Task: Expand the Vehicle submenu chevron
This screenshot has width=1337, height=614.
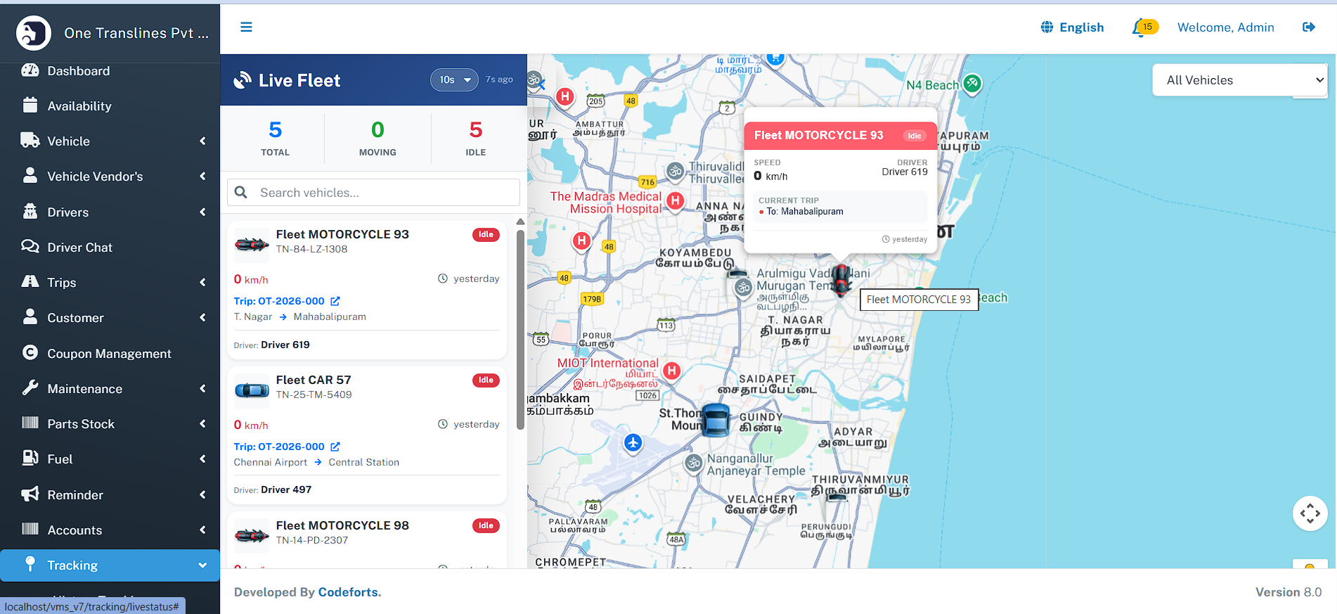Action: pos(202,141)
